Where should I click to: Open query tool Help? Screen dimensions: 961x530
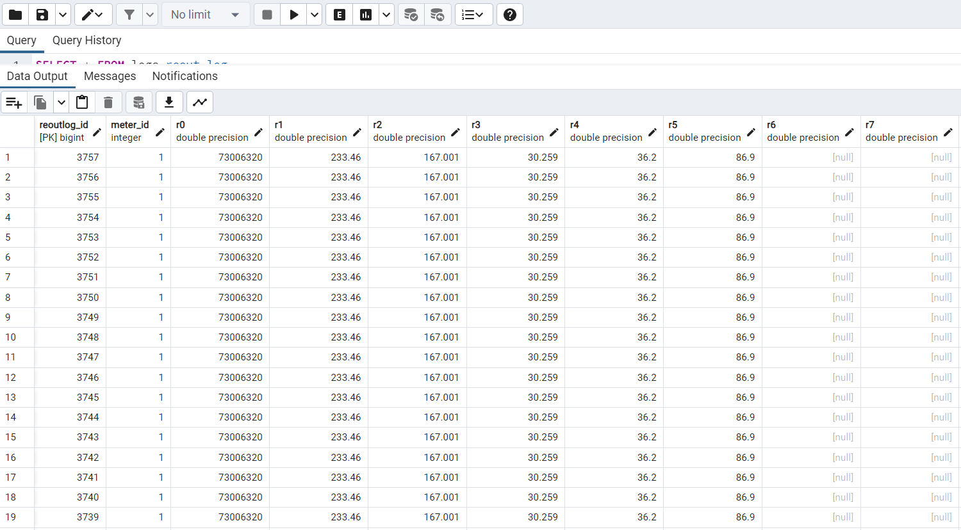(510, 15)
